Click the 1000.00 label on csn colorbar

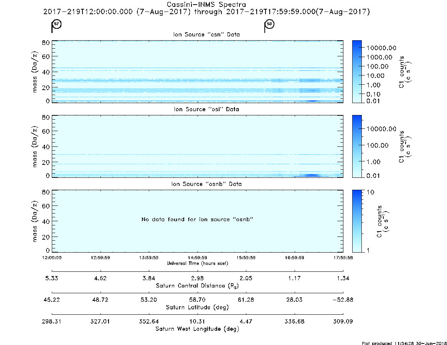pos(379,57)
